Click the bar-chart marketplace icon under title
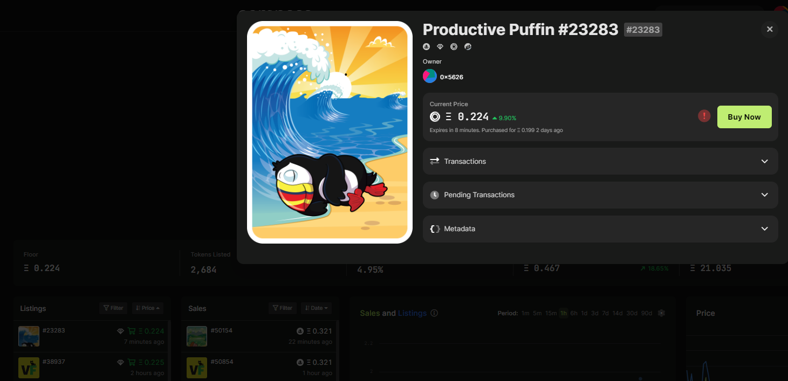Screen dimensions: 788x381 468,47
